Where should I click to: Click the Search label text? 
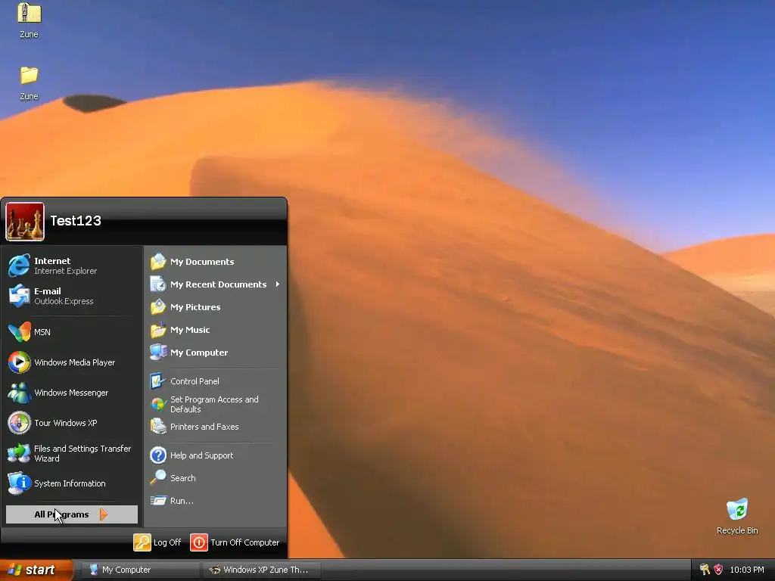183,478
